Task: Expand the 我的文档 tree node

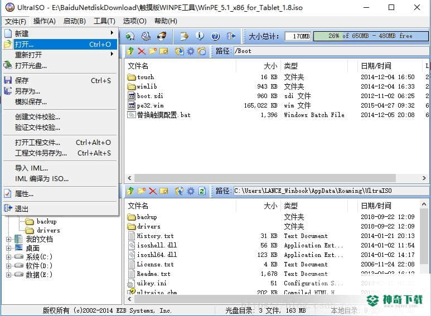Action: pyautogui.click(x=9, y=239)
